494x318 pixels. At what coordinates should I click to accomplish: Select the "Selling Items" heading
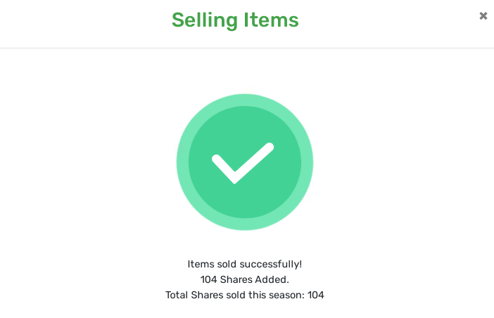tap(235, 20)
